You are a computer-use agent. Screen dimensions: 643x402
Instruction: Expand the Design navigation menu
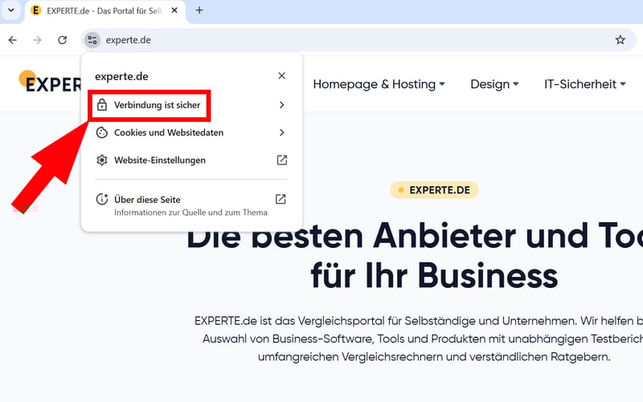tap(494, 84)
